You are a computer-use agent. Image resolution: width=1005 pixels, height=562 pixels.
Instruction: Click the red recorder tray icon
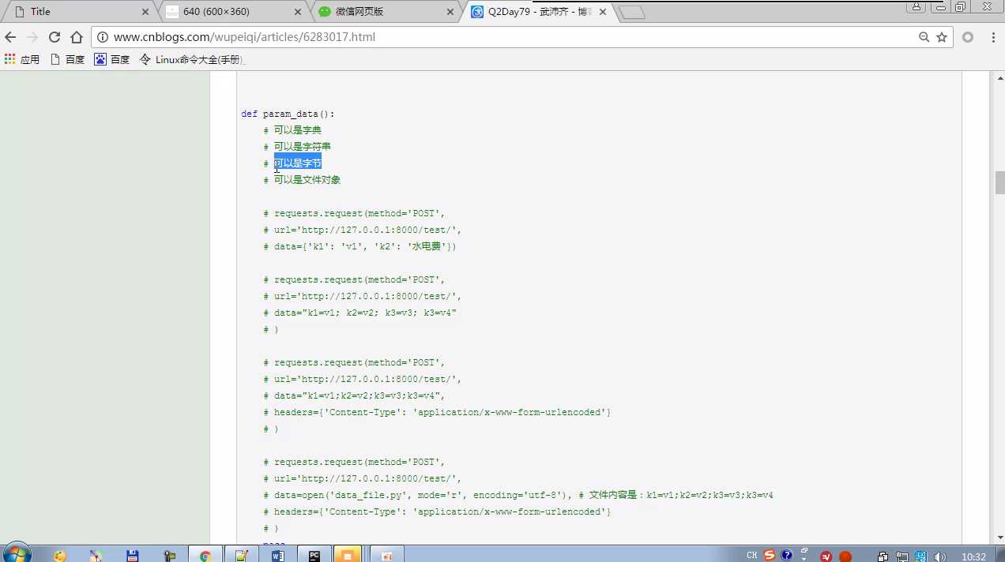[845, 556]
